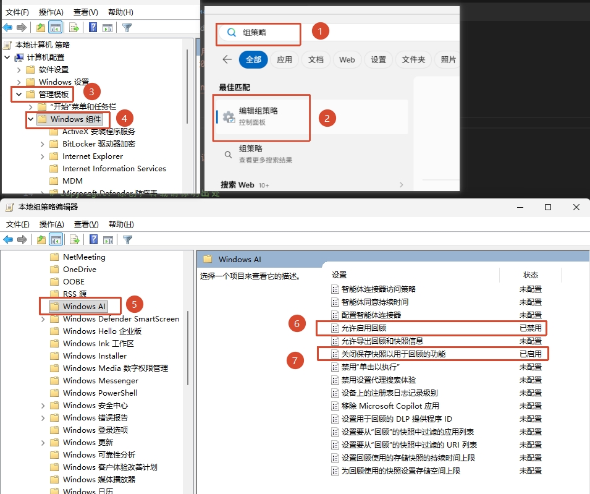Switch to the 应用 tab in search

284,59
